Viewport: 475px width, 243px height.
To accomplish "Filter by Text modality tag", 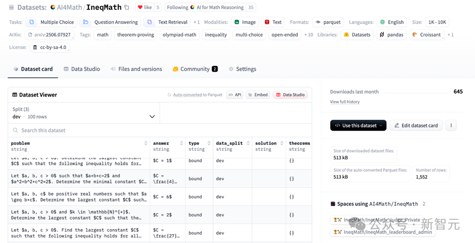I will point(273,22).
